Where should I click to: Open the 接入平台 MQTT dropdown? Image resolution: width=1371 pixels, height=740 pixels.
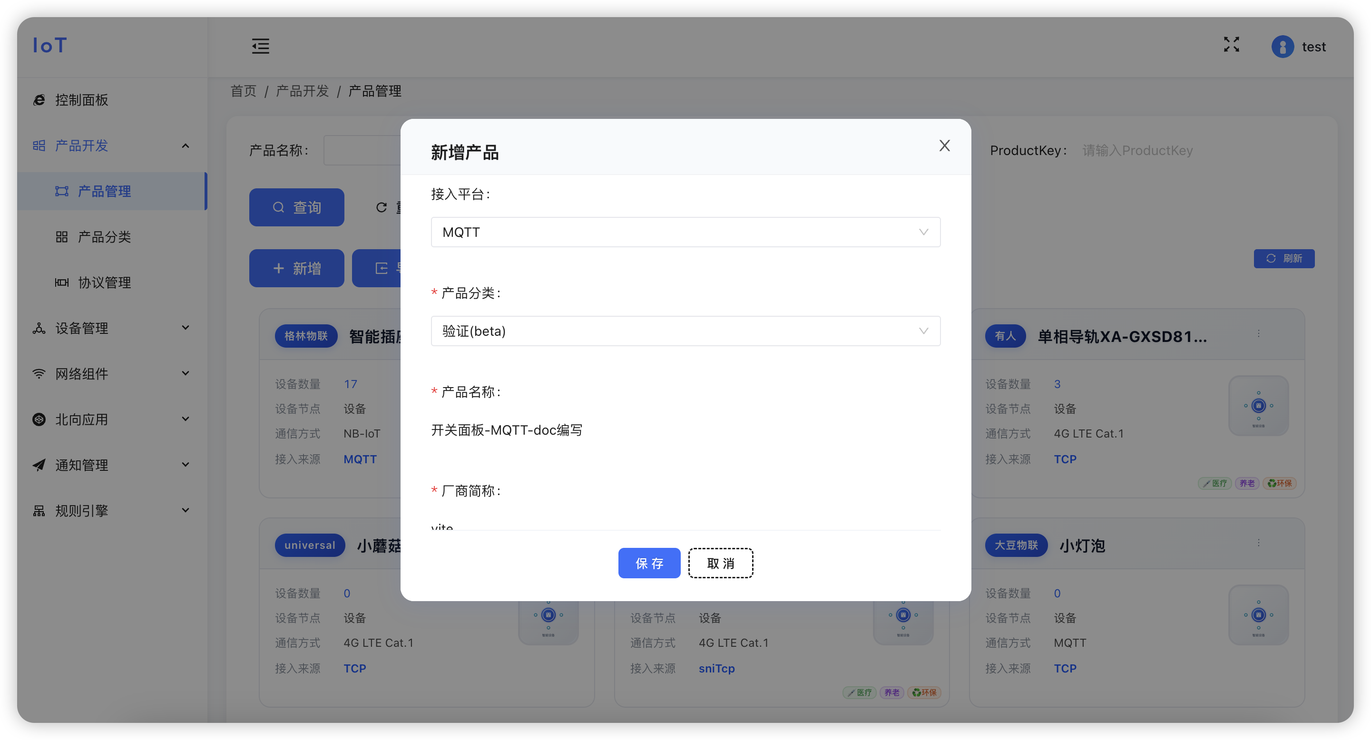pos(685,232)
